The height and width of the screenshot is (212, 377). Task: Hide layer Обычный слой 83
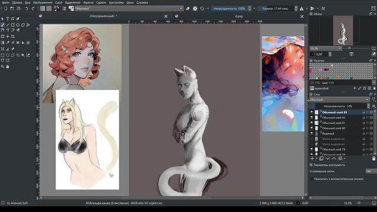point(312,112)
